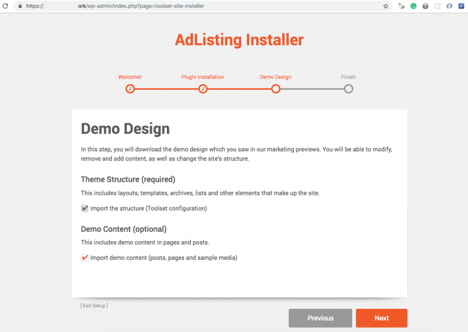This screenshot has width=468, height=332.
Task: Click the blue feather extension icon
Action: [x=449, y=6]
